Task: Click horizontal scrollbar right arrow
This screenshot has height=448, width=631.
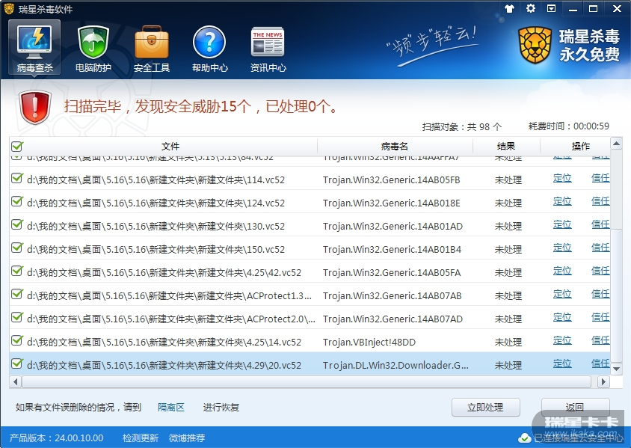Action: point(603,381)
